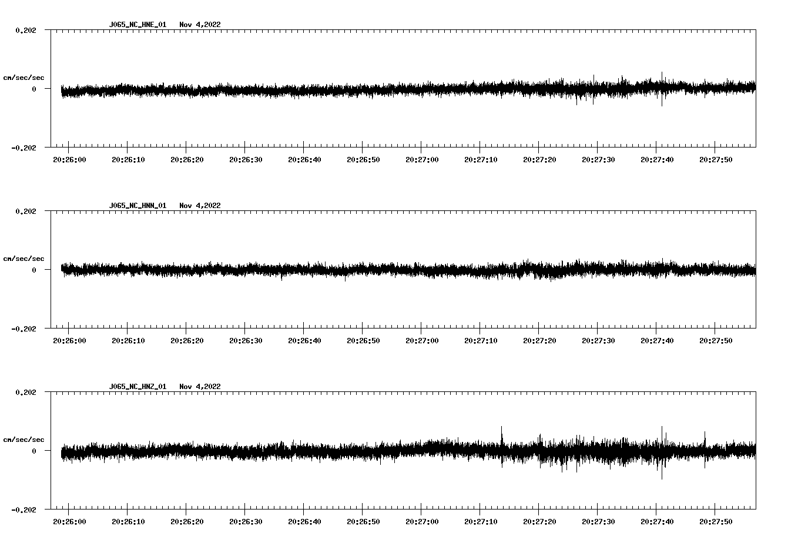Screen dimensions: 798x543
Task: Click the Nov 4,2022 date on HNE plot
Action: (x=200, y=25)
